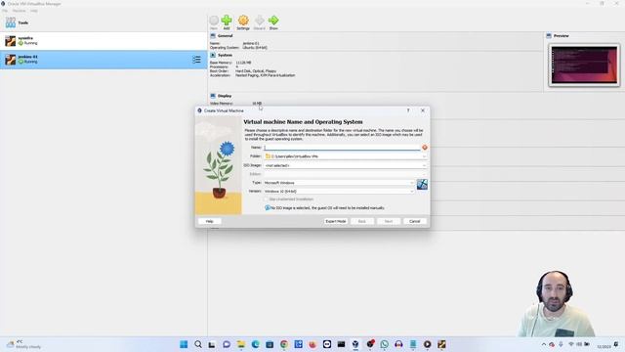Select the jenkins-01 VM in the list
This screenshot has height=352, width=625.
[x=104, y=60]
